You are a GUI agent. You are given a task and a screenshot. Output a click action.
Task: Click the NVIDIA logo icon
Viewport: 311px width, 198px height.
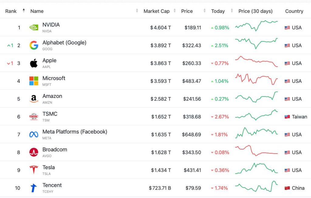click(34, 28)
